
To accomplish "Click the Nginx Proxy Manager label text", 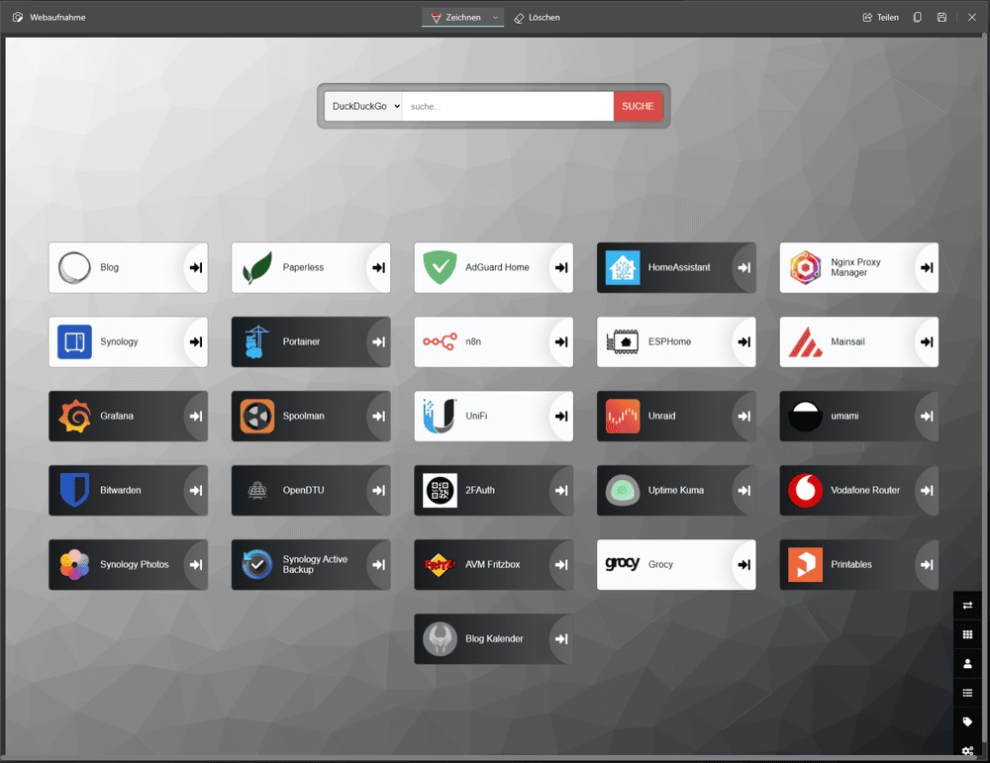I will tap(855, 267).
